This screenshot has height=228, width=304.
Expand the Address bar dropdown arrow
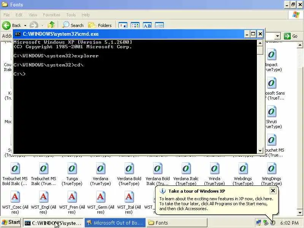(277, 36)
